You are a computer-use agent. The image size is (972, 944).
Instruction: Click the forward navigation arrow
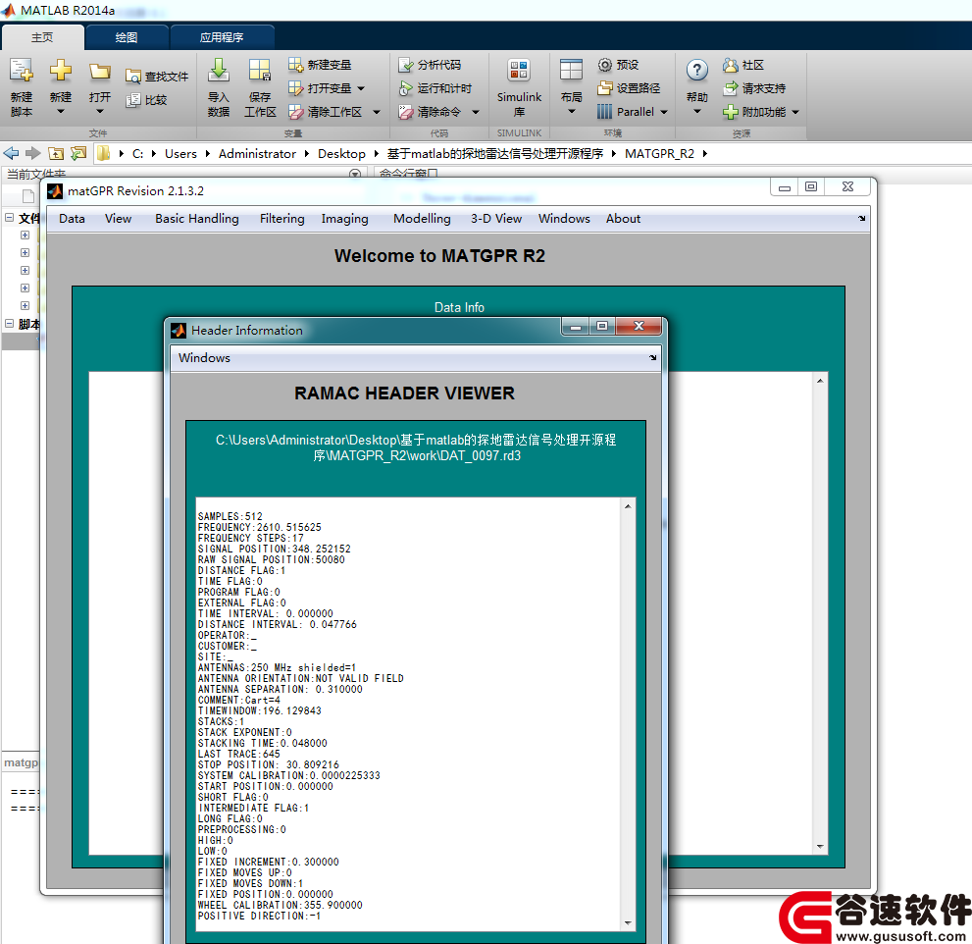32,153
